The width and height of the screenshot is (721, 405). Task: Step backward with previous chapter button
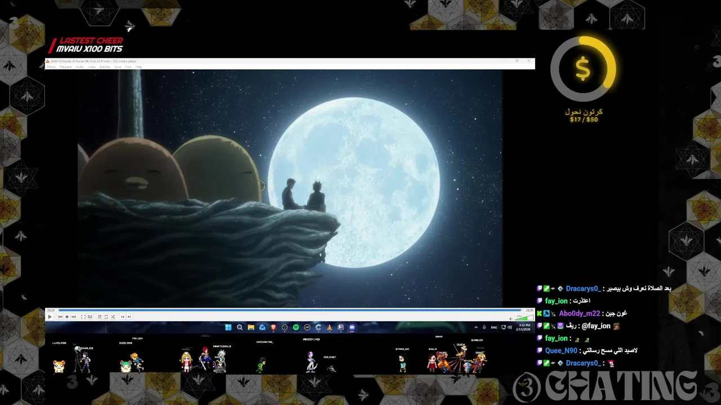tap(123, 317)
